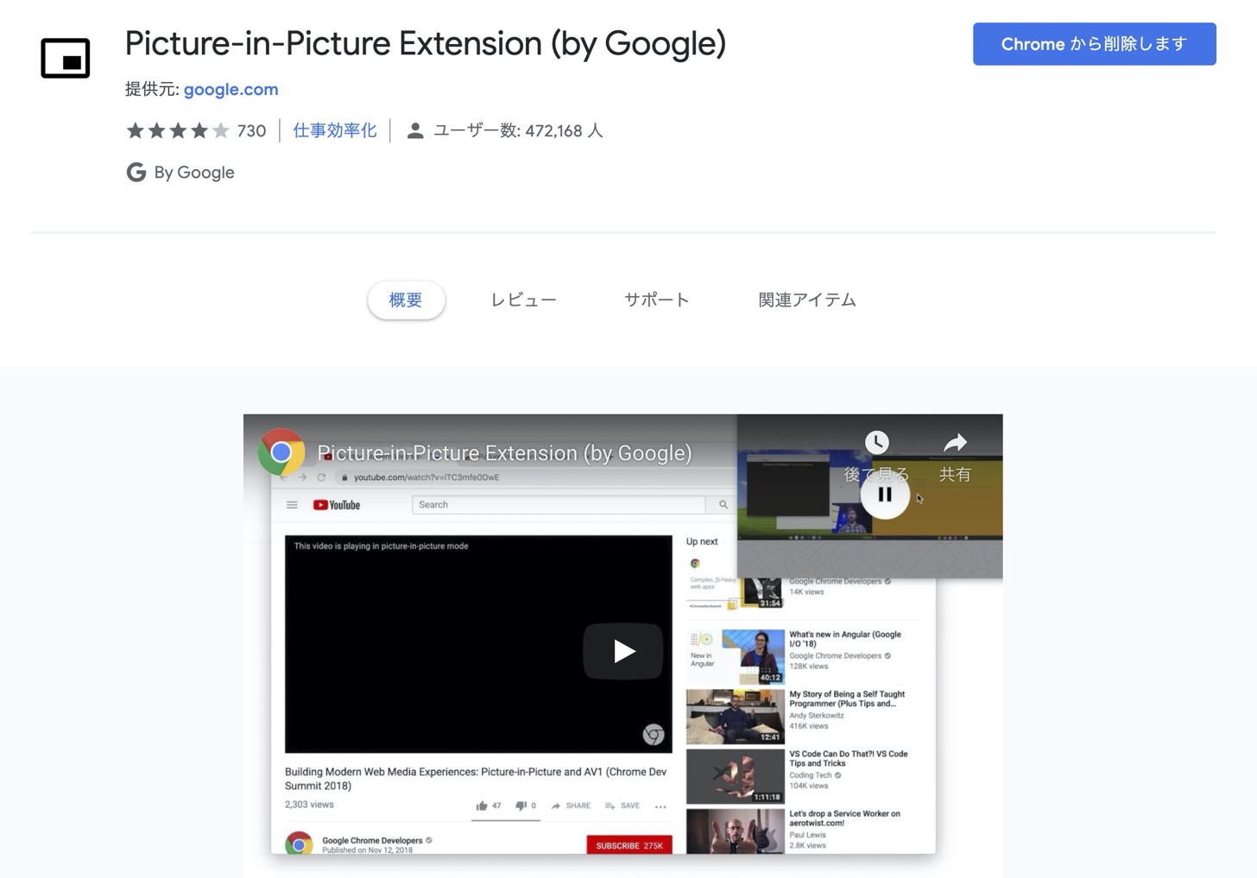
Task: Click the search magnifier icon in YouTube preview
Action: 723,504
